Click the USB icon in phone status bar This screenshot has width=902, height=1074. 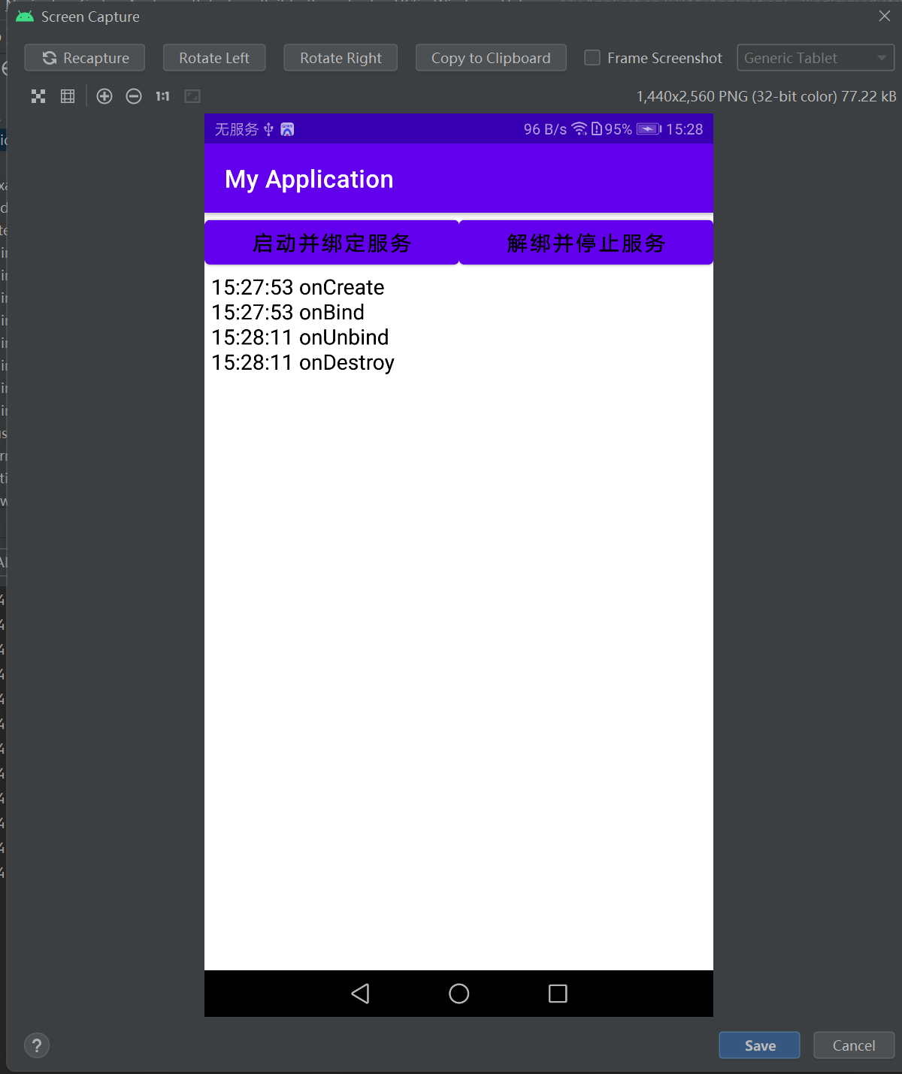tap(268, 129)
